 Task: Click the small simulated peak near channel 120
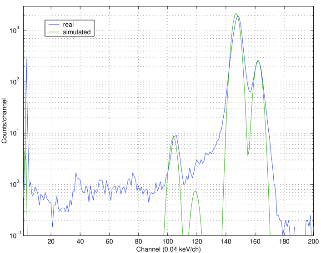[196, 191]
